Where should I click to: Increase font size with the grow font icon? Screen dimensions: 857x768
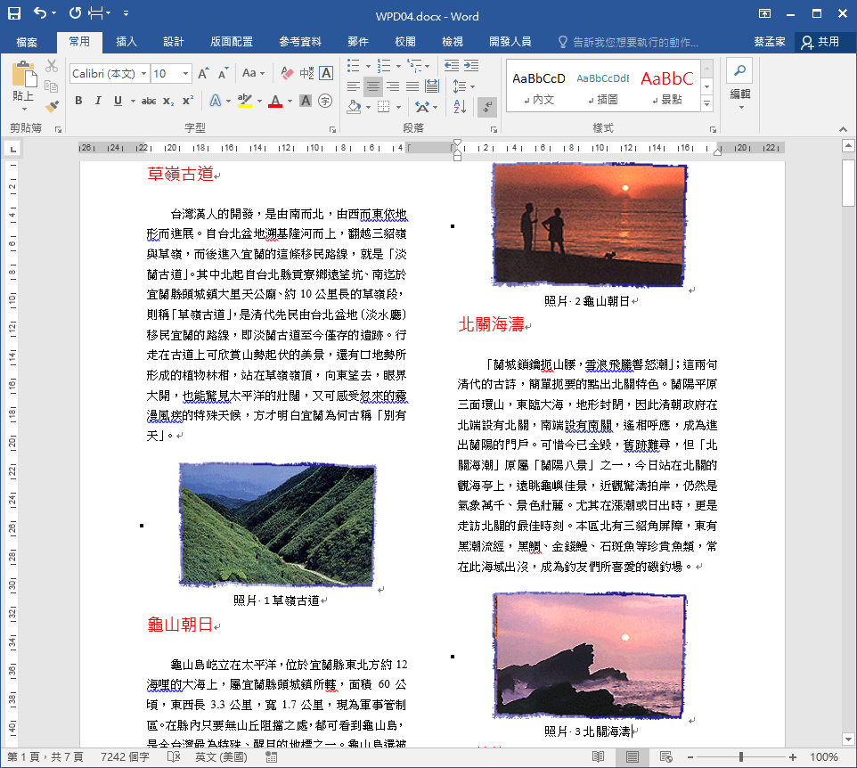(x=203, y=74)
